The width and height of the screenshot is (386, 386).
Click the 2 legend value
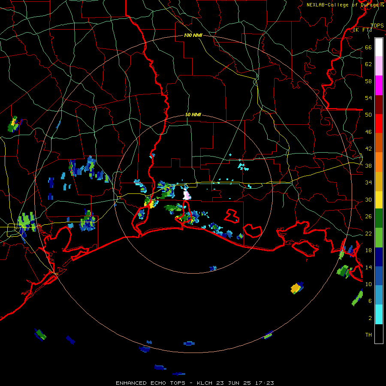(370, 318)
